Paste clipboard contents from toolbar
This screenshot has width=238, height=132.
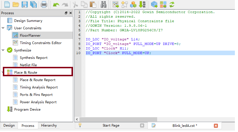click(93, 5)
